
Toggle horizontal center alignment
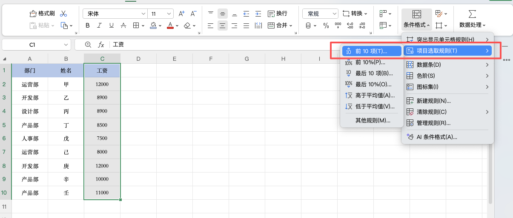click(x=222, y=25)
